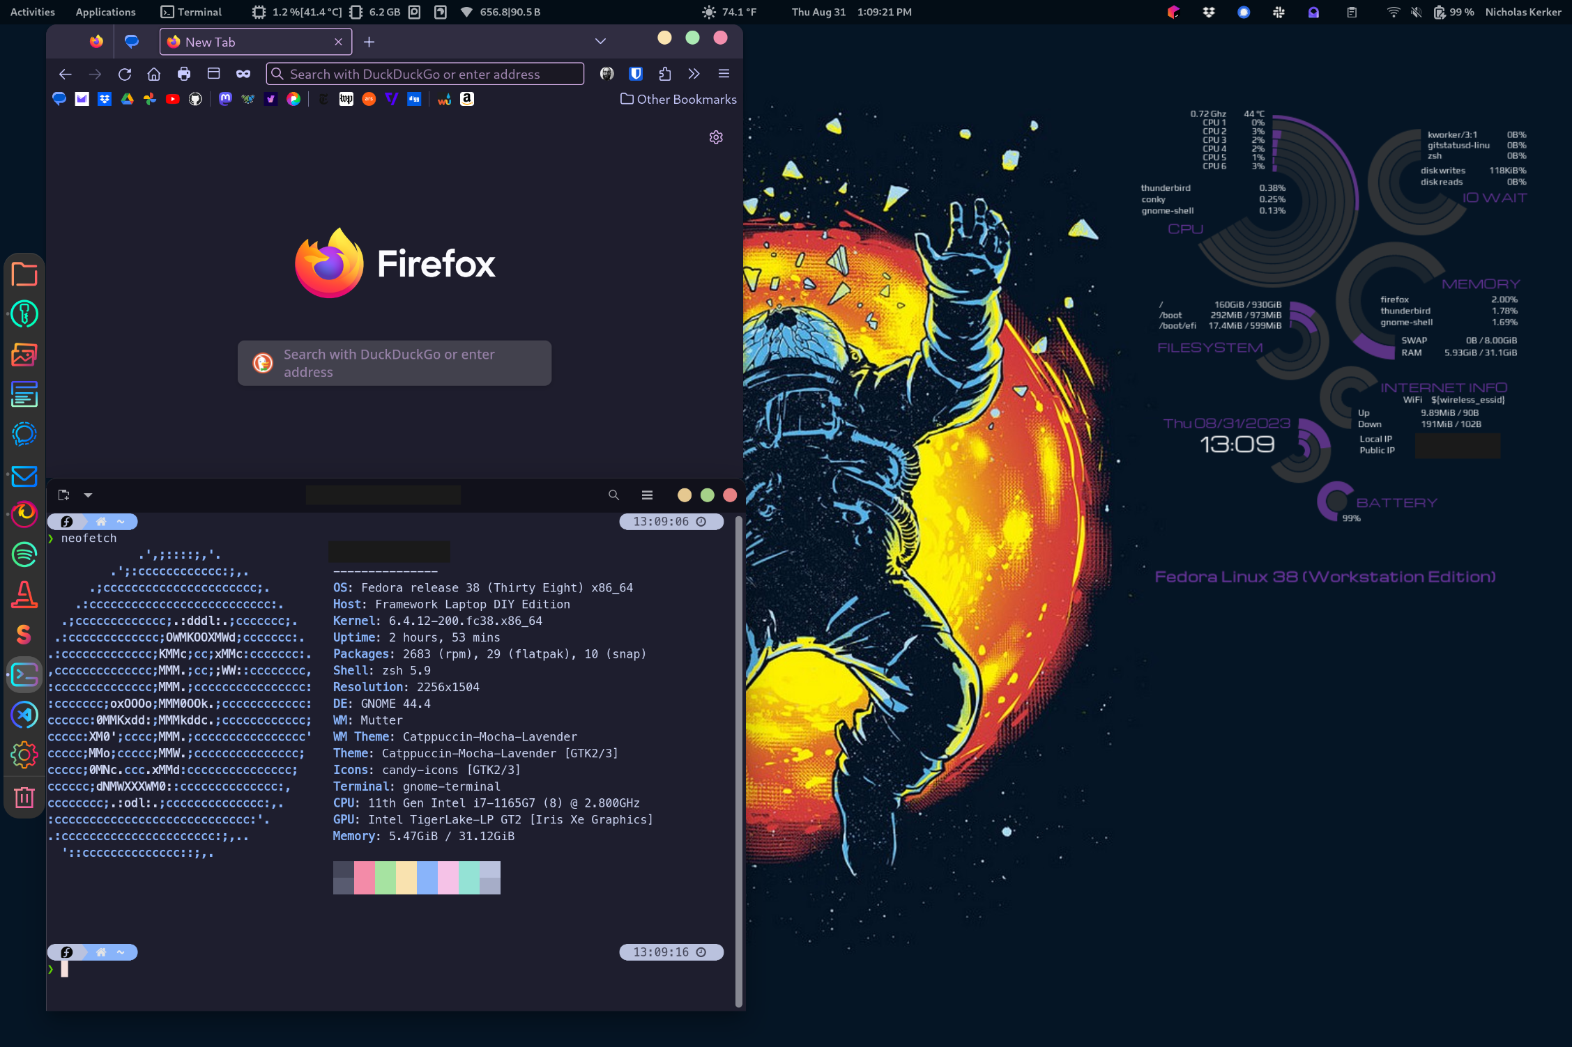Click the green swatch in neofetch palette
Screen dimensions: 1572x1047
point(386,878)
